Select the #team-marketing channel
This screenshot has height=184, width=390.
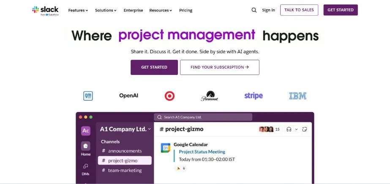125,170
